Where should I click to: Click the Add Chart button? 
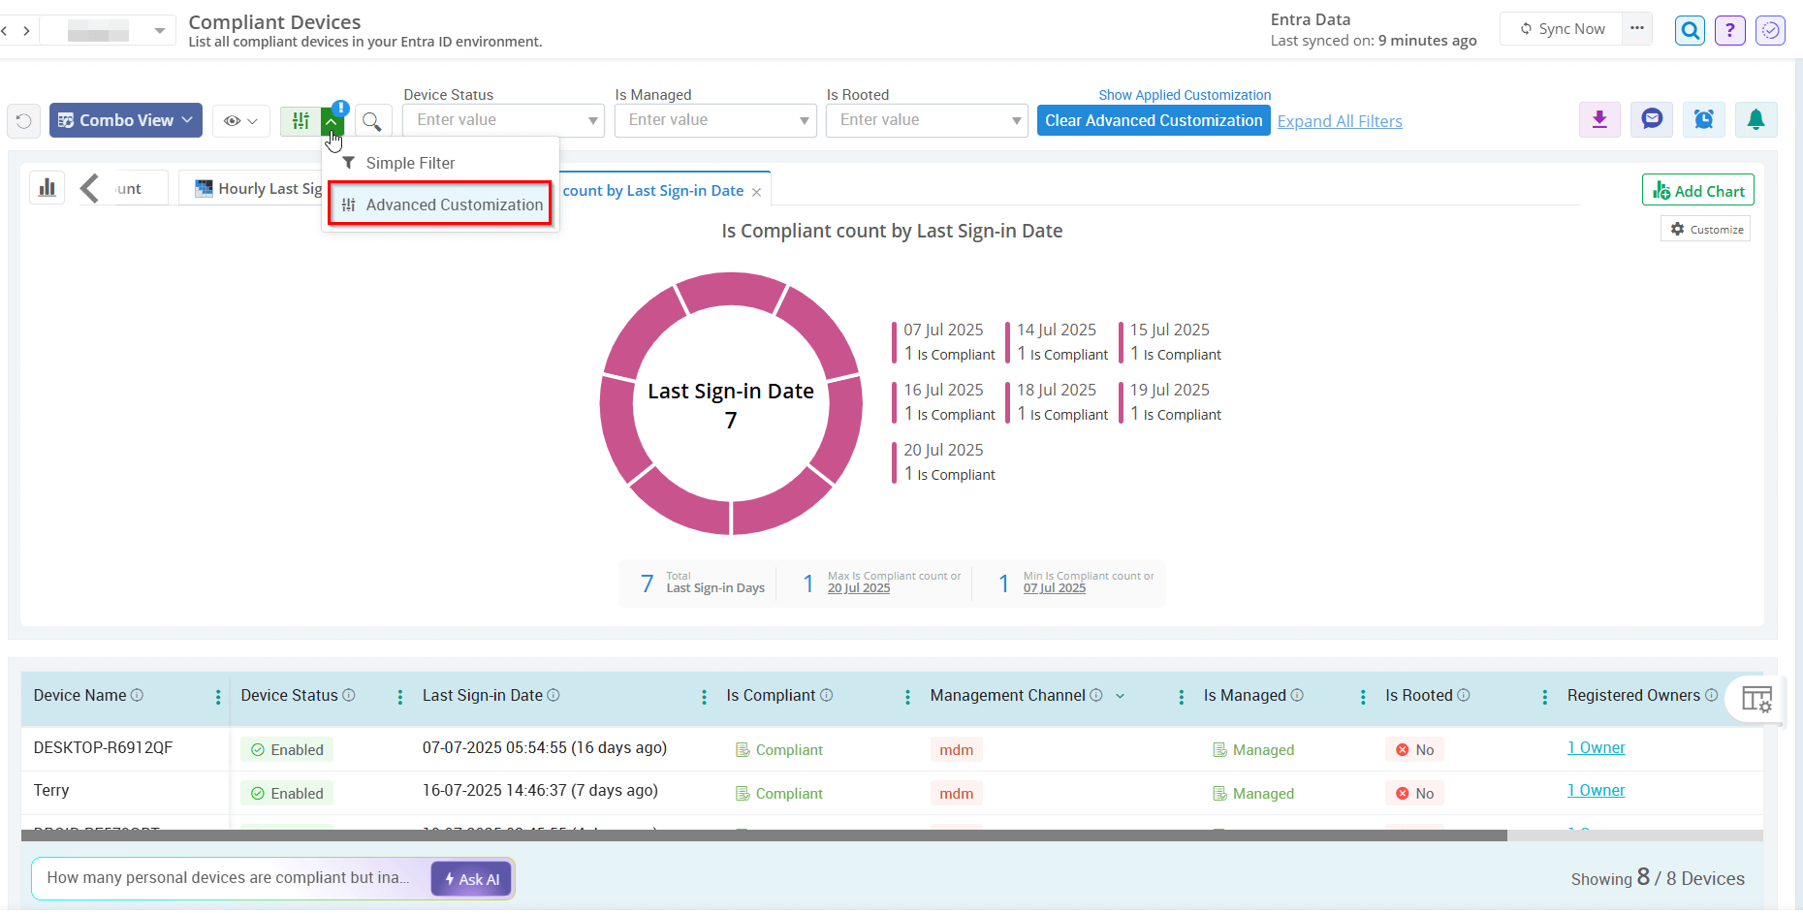point(1697,189)
